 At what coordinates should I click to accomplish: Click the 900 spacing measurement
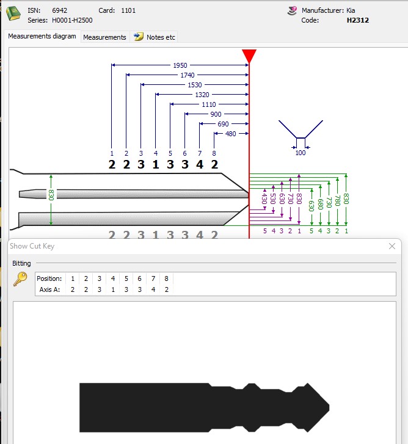[216, 114]
